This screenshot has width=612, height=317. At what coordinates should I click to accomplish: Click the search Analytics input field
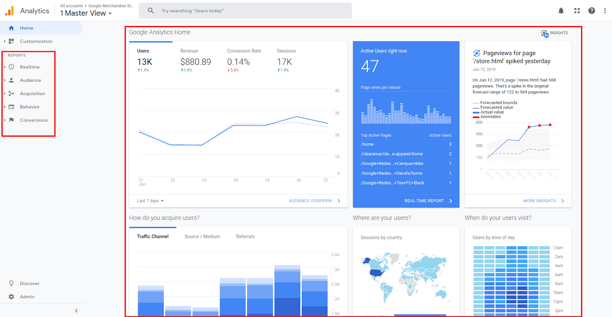coord(245,11)
